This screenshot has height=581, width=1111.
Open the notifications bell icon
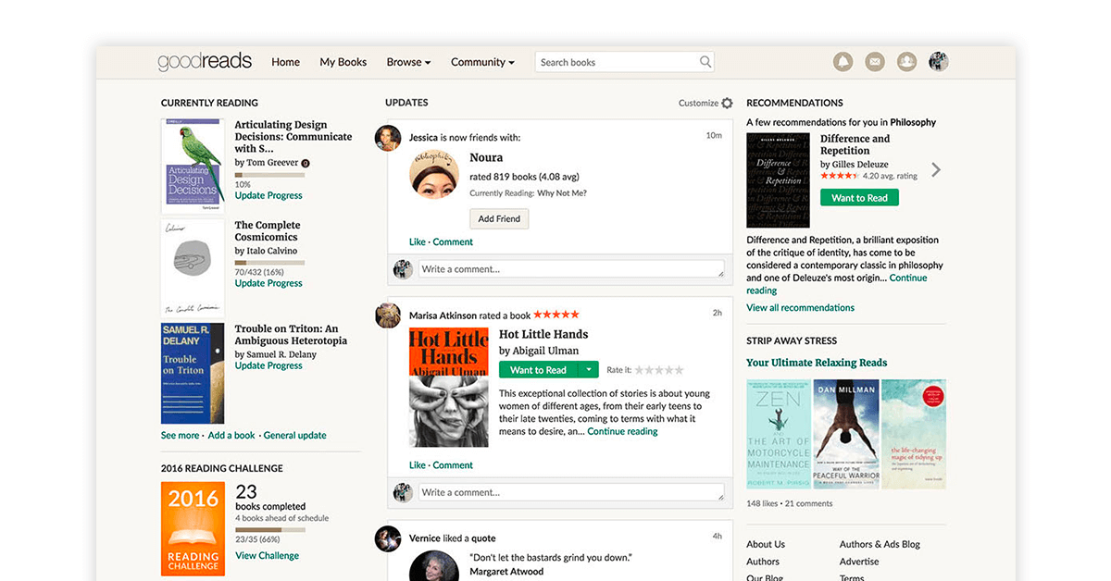pos(843,62)
